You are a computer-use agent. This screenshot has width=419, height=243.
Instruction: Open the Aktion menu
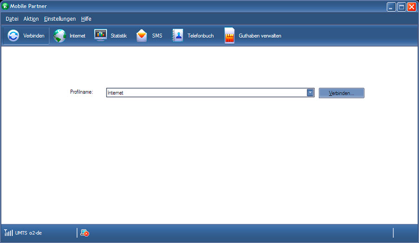coord(31,19)
